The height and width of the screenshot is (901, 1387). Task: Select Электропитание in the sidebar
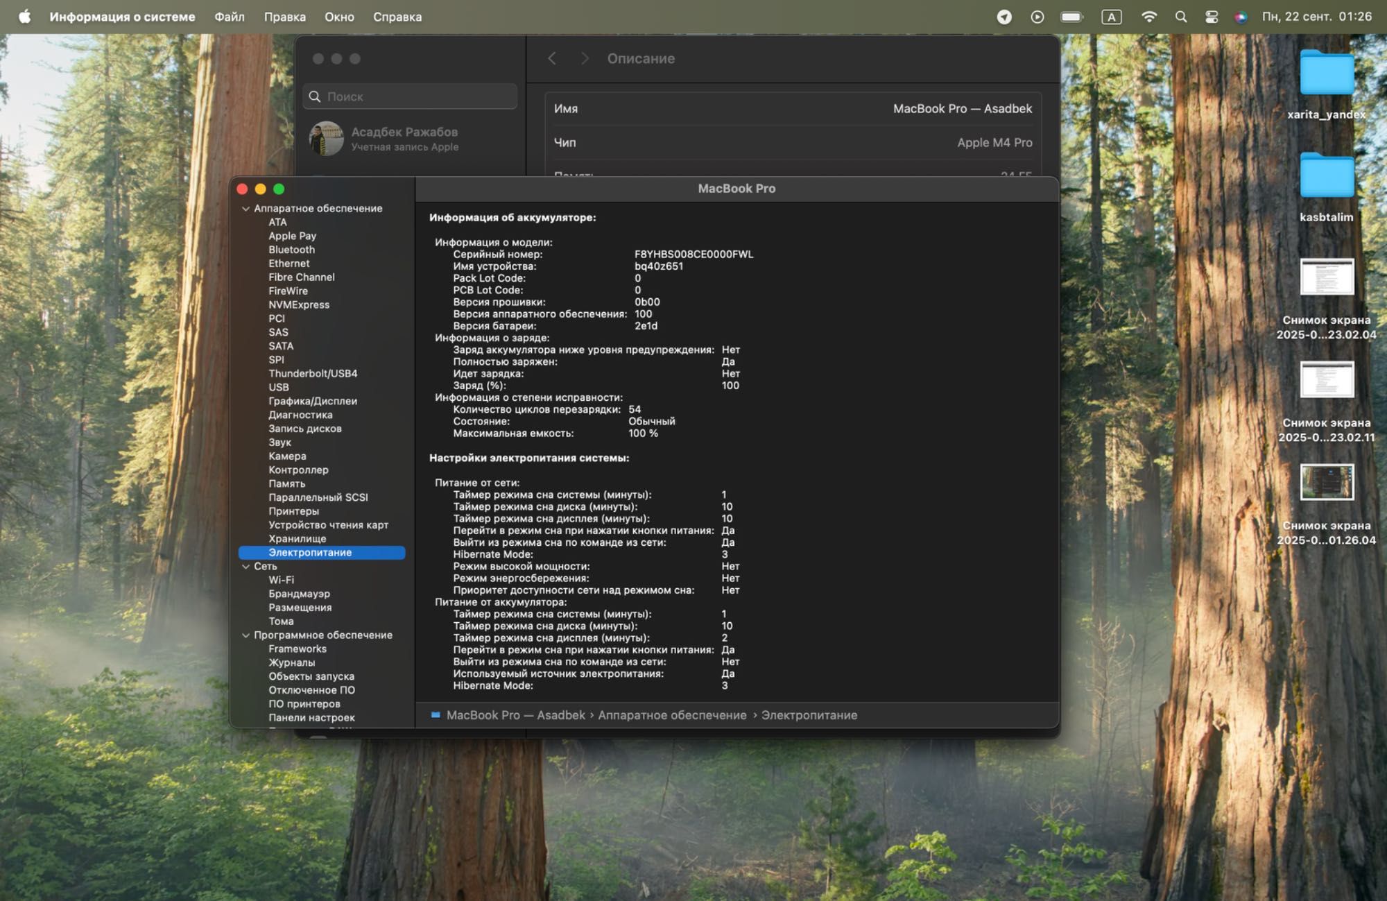[322, 553]
